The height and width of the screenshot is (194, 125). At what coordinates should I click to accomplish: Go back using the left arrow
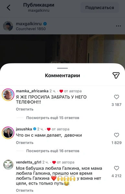[8, 8]
